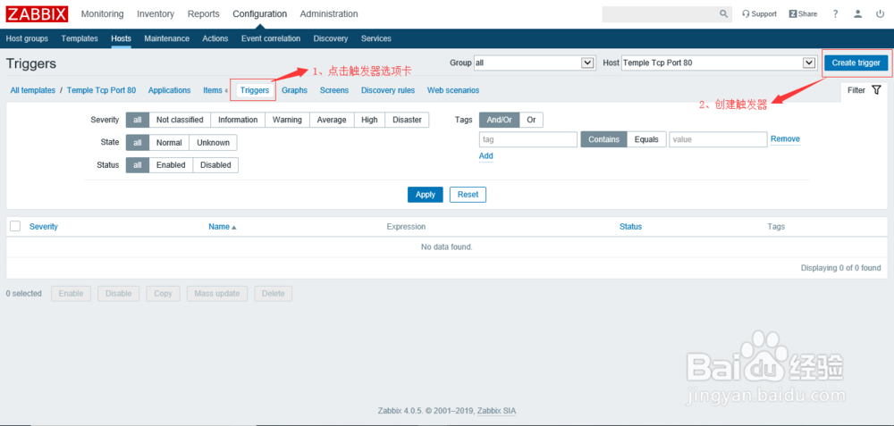Switch to the Applications tab

click(x=169, y=90)
